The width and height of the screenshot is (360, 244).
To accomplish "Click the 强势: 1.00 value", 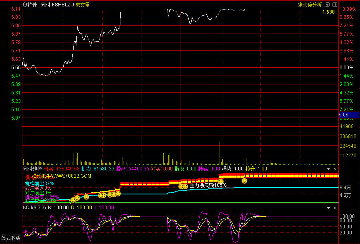I will click(x=232, y=169).
